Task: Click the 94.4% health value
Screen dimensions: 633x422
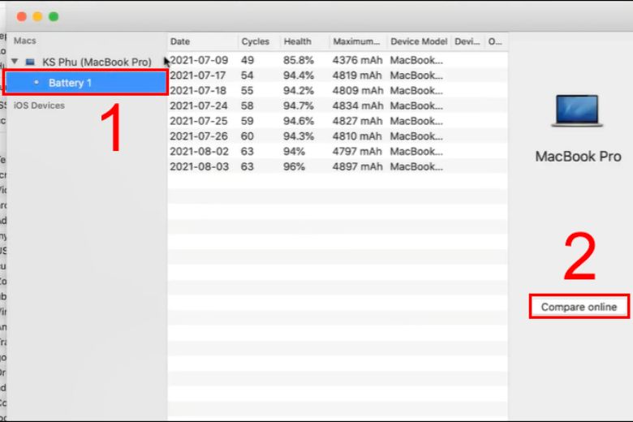Action: pos(299,75)
